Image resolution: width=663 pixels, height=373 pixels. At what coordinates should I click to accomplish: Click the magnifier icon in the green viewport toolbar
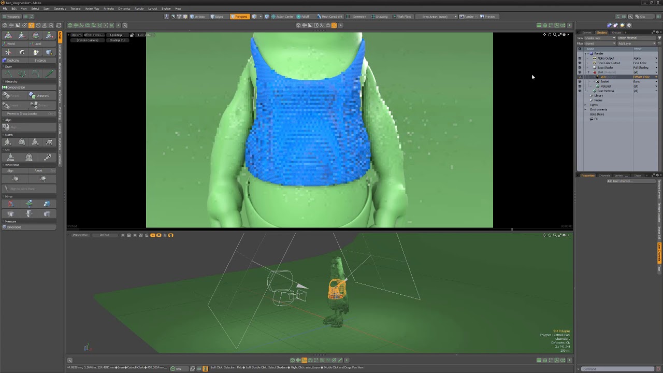[x=125, y=25]
